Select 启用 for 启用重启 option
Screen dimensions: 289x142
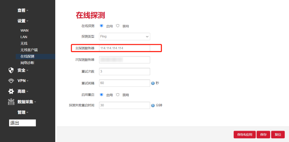click(101, 95)
